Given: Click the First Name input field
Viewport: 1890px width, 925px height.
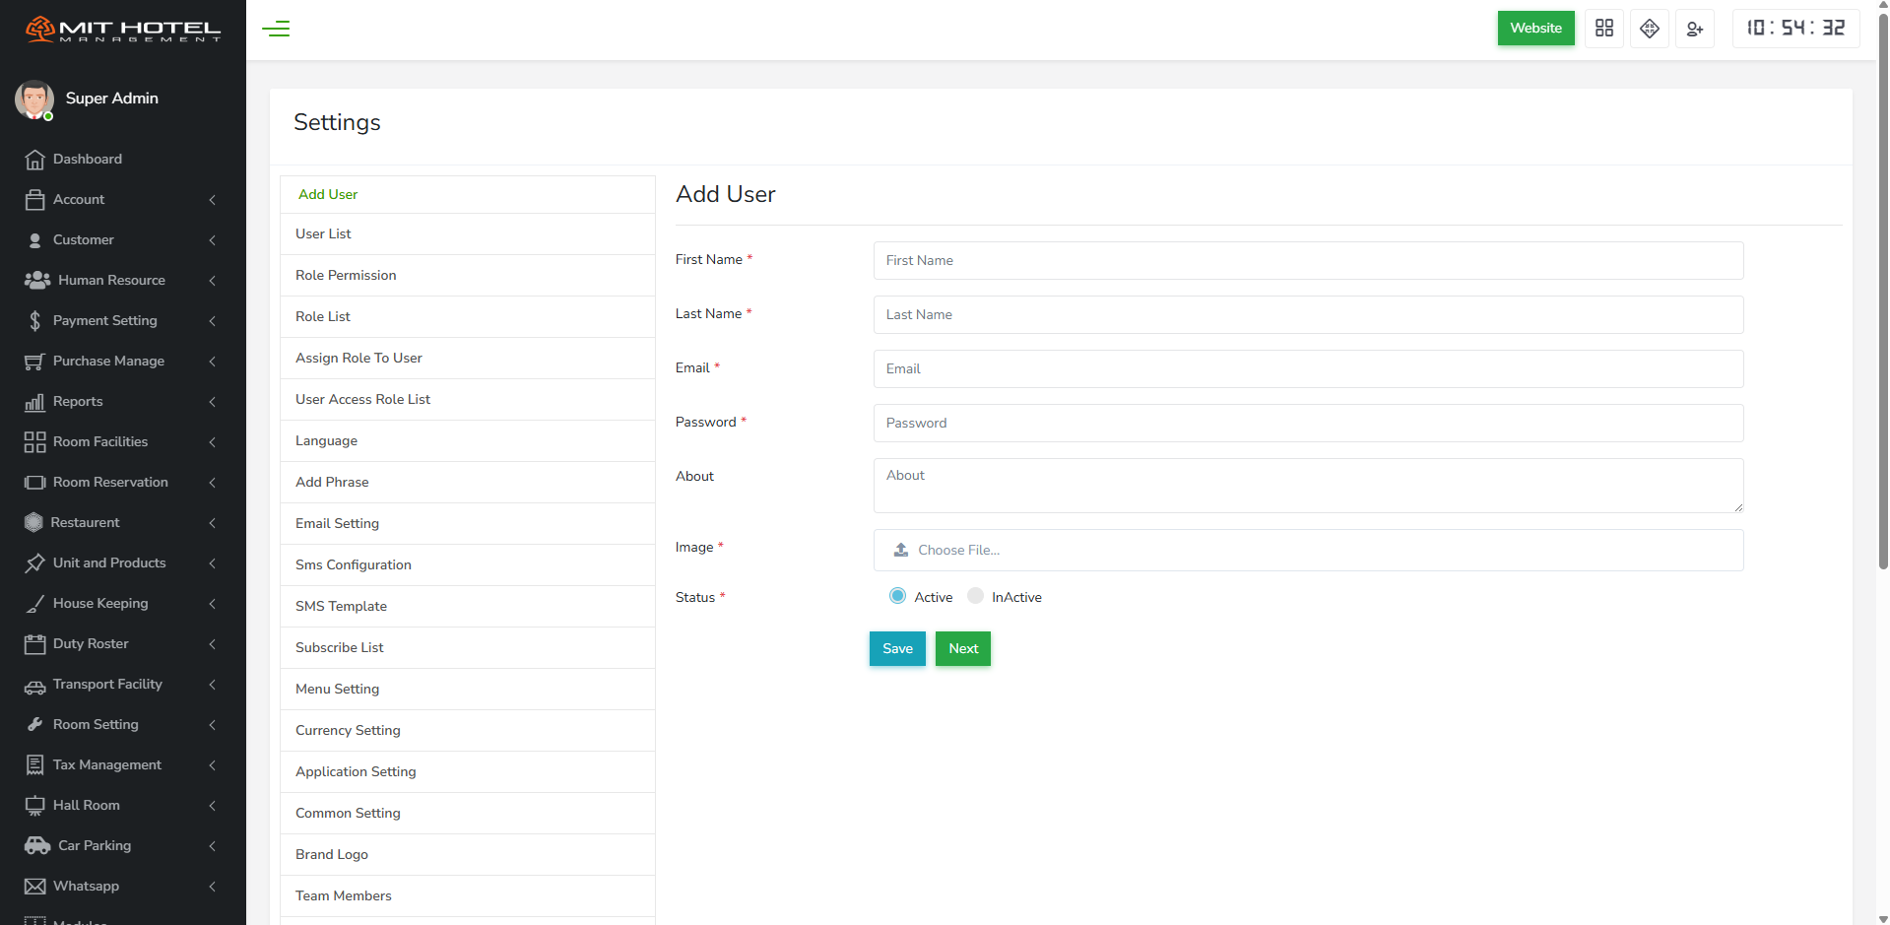Looking at the screenshot, I should coord(1308,261).
